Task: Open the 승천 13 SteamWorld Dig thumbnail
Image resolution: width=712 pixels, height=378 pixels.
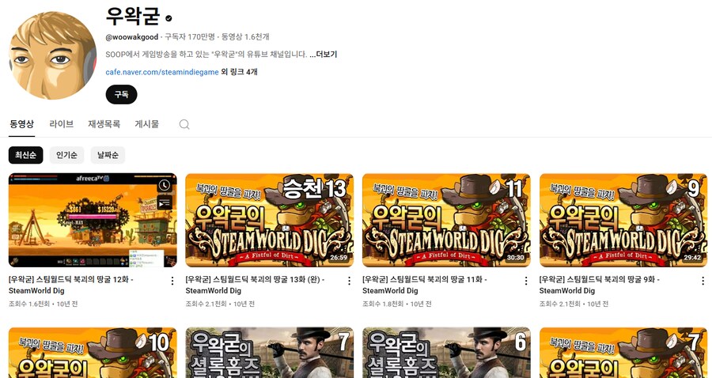Action: (269, 220)
